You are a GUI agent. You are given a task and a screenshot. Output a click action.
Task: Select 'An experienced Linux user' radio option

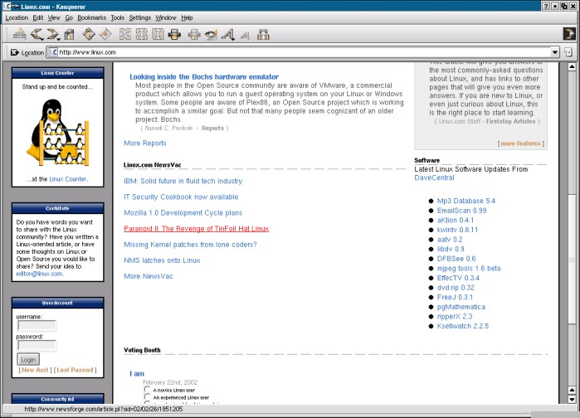(x=147, y=397)
